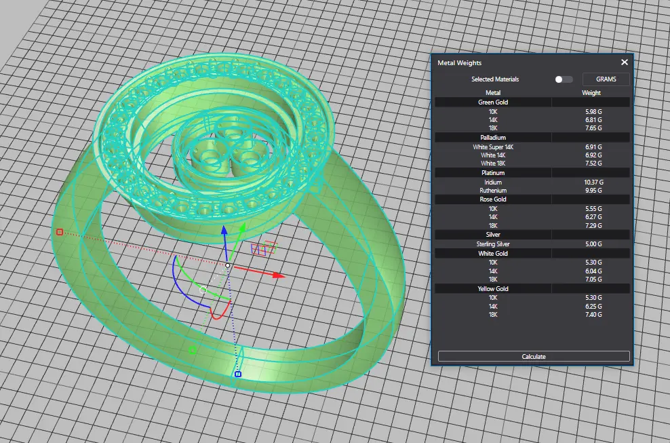The image size is (670, 443).
Task: Click the Weight column header
Action: (591, 92)
